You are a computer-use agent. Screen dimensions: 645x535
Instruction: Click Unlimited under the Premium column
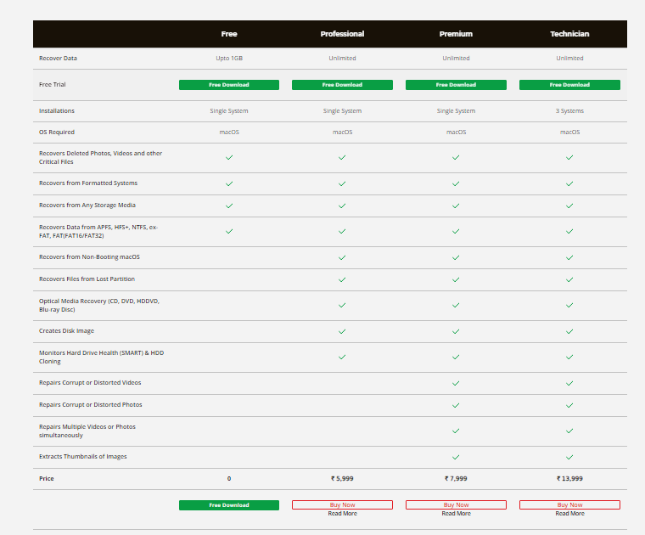[x=456, y=59]
